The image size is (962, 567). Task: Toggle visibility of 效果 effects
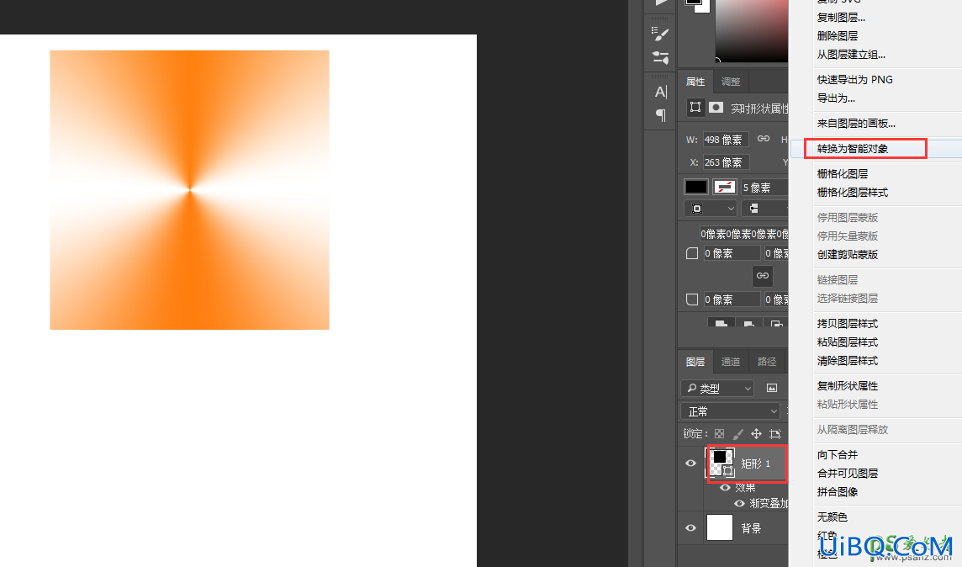[725, 487]
